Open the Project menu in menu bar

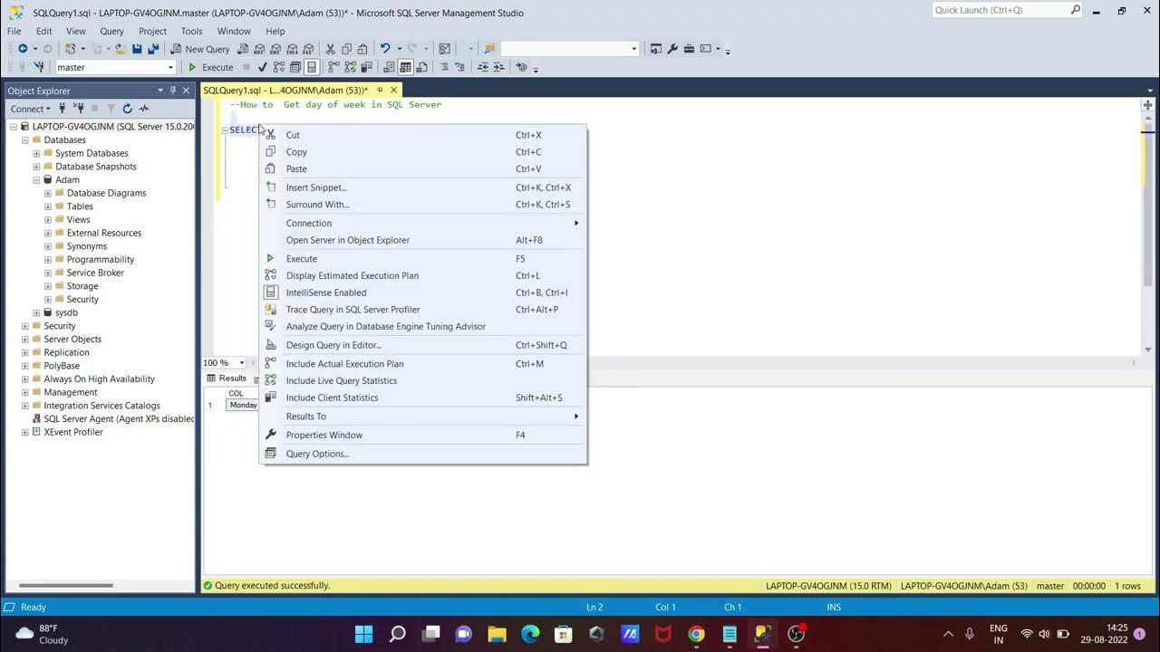(152, 31)
